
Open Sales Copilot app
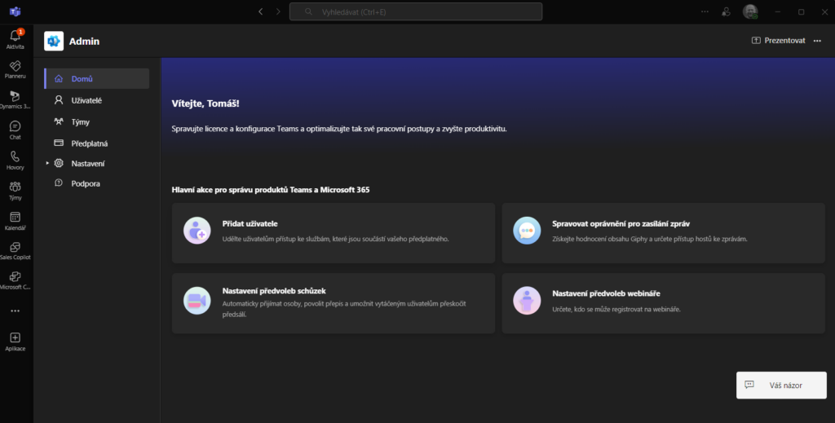pyautogui.click(x=15, y=250)
